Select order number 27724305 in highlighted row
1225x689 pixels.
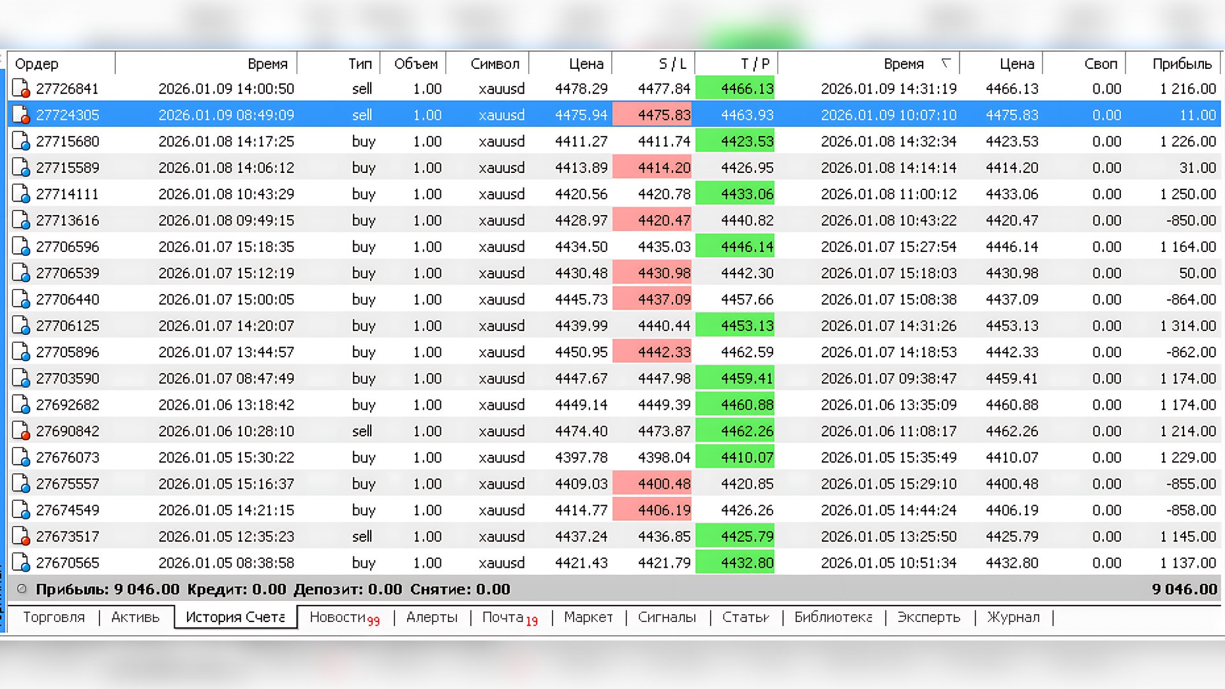point(68,115)
